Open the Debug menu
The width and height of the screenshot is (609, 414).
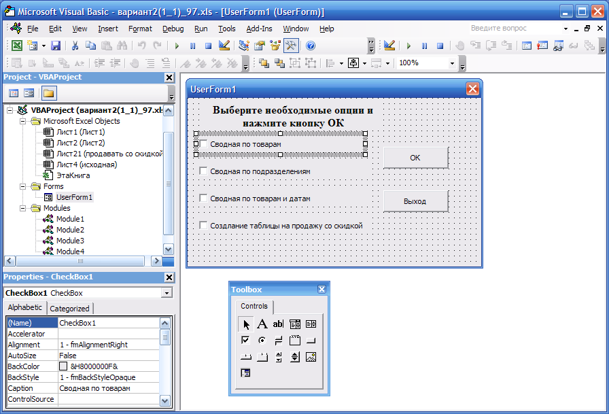[x=173, y=29]
